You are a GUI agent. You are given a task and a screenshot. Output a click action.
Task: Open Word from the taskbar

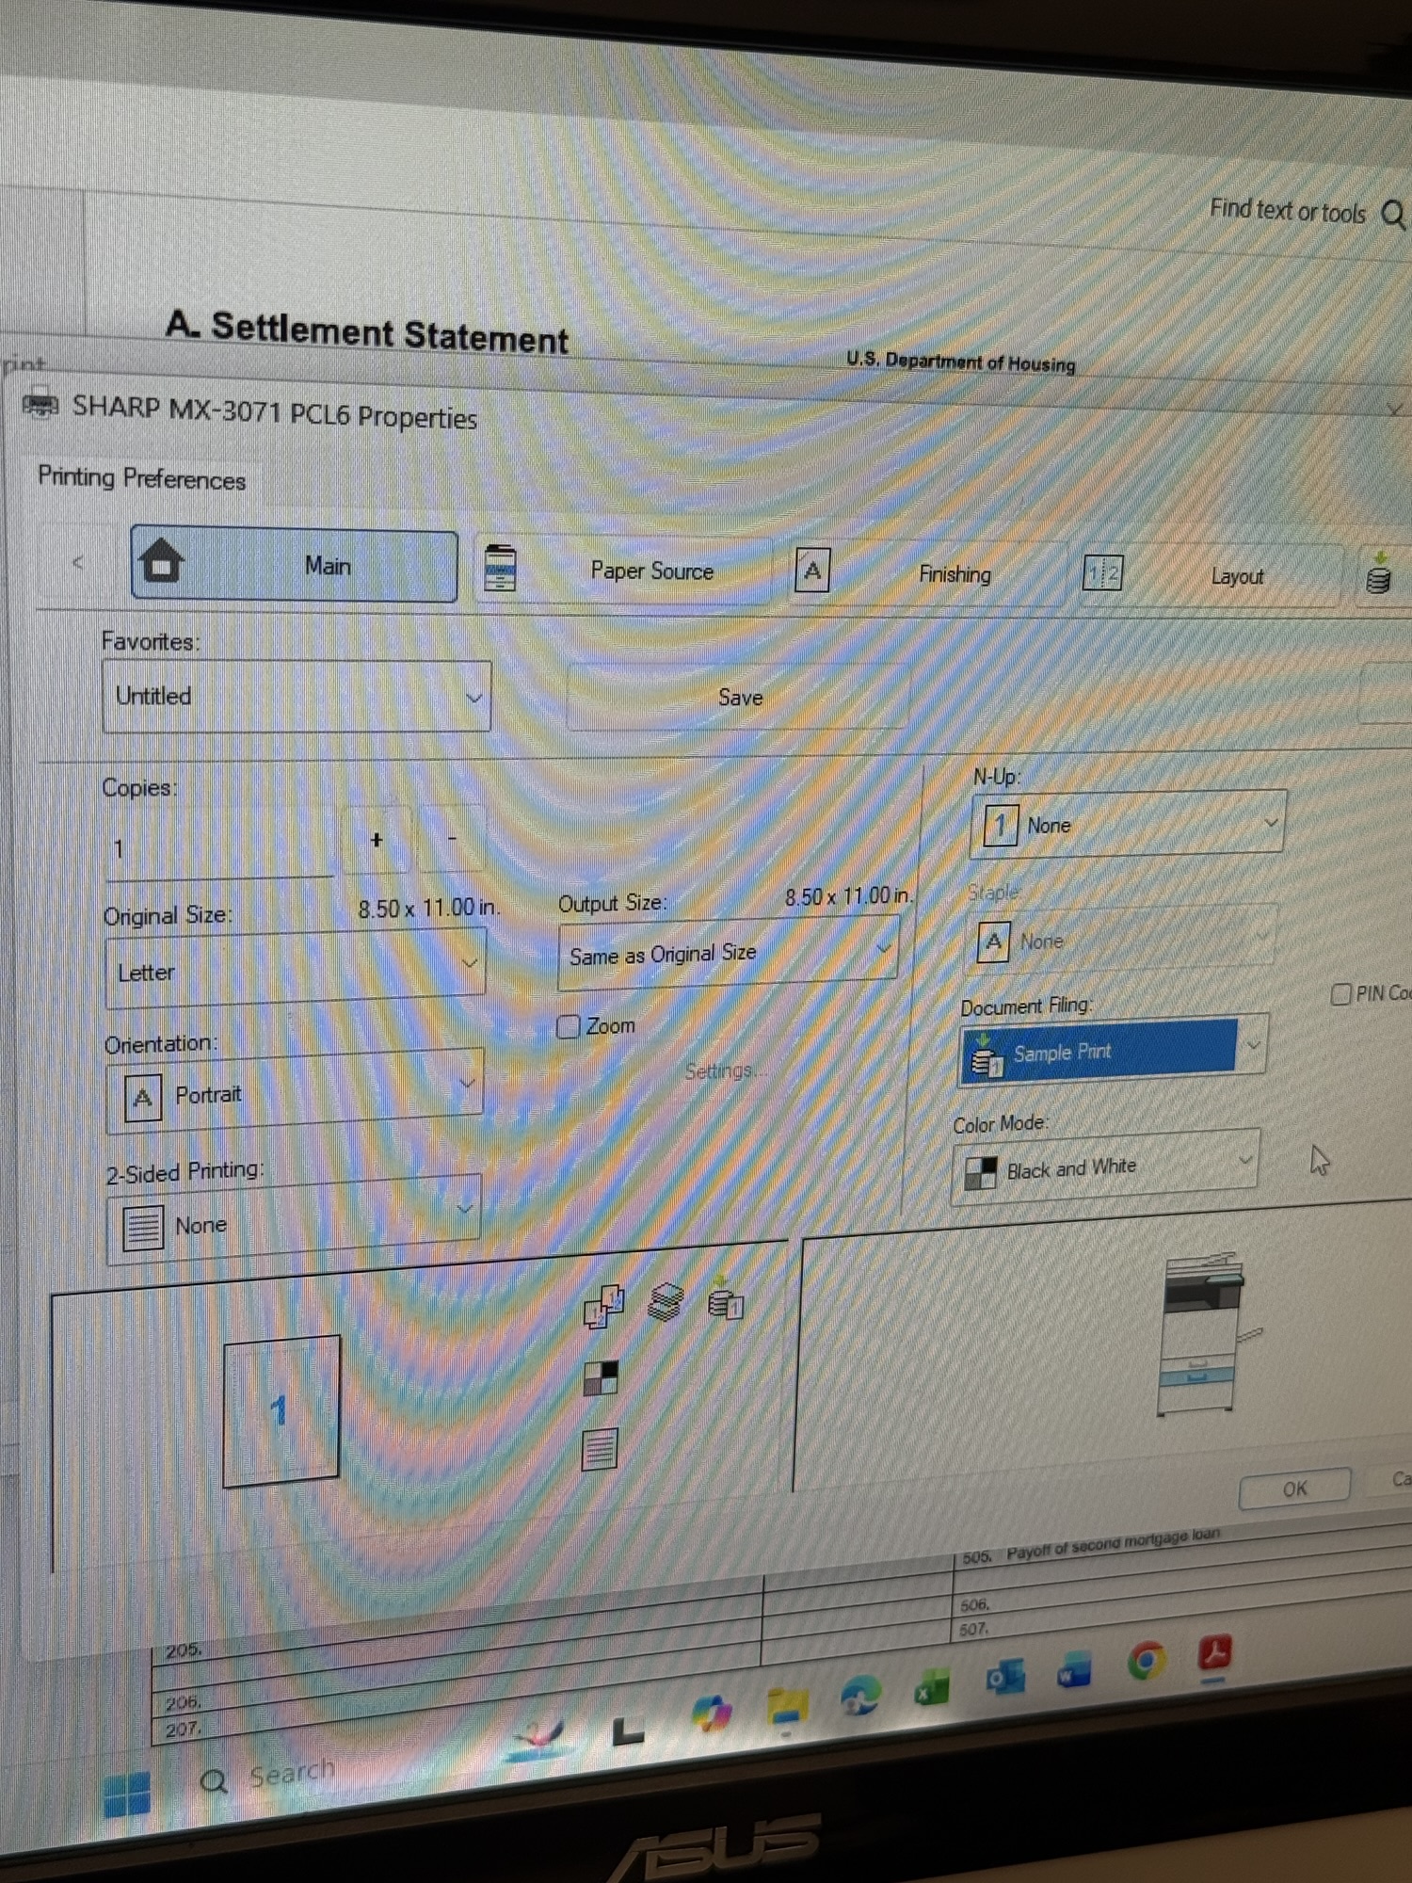tap(1073, 1670)
